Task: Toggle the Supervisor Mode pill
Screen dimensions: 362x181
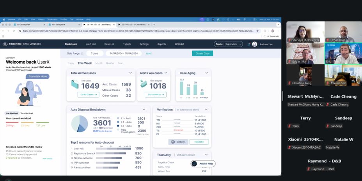Action: pyautogui.click(x=37, y=76)
